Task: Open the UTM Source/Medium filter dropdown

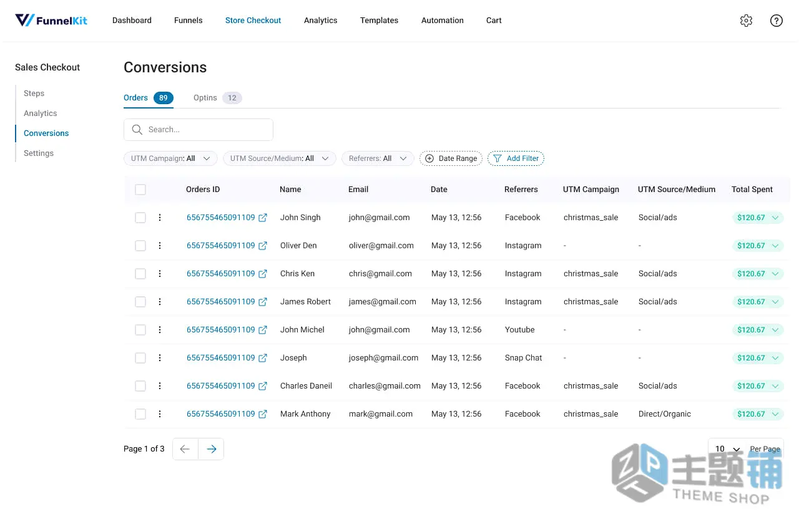Action: pyautogui.click(x=280, y=158)
